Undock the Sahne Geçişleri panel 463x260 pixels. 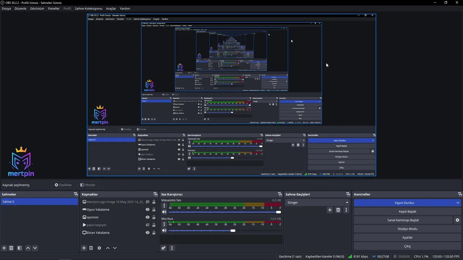[348, 194]
